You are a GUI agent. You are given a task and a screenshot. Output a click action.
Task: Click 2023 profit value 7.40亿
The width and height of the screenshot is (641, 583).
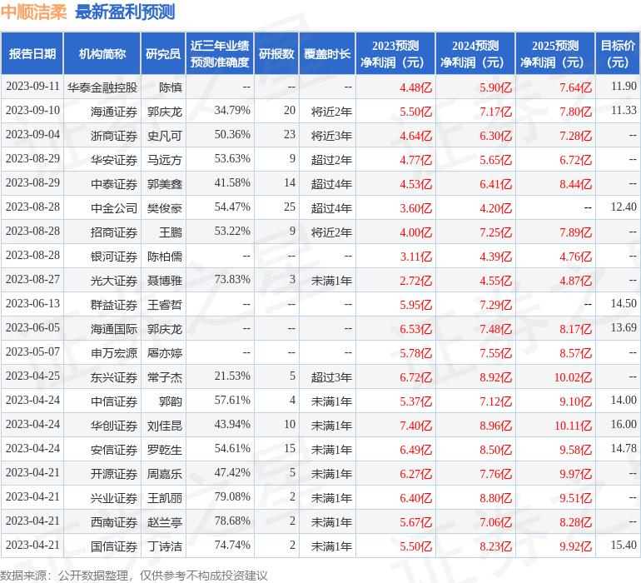pos(415,426)
